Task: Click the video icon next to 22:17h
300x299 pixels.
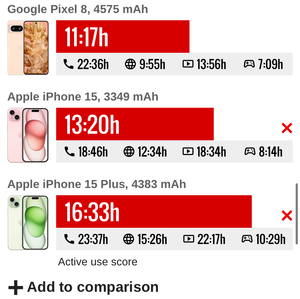Action: coord(189,239)
